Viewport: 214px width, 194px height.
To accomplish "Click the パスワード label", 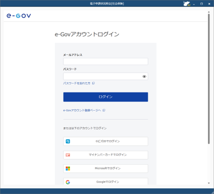I will (x=70, y=69).
